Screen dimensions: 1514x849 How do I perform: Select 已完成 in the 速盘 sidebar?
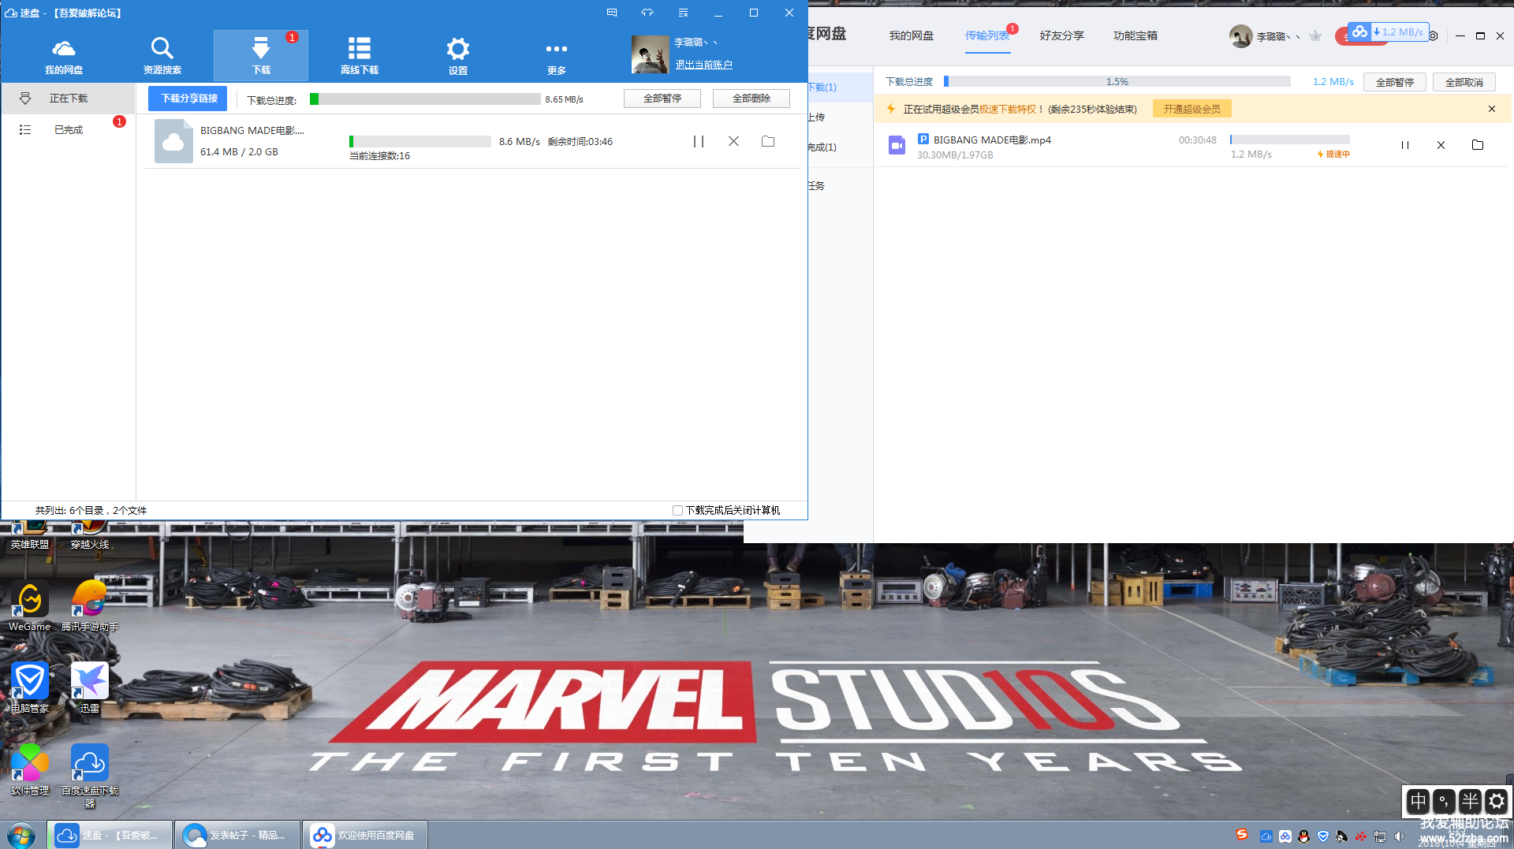(68, 130)
